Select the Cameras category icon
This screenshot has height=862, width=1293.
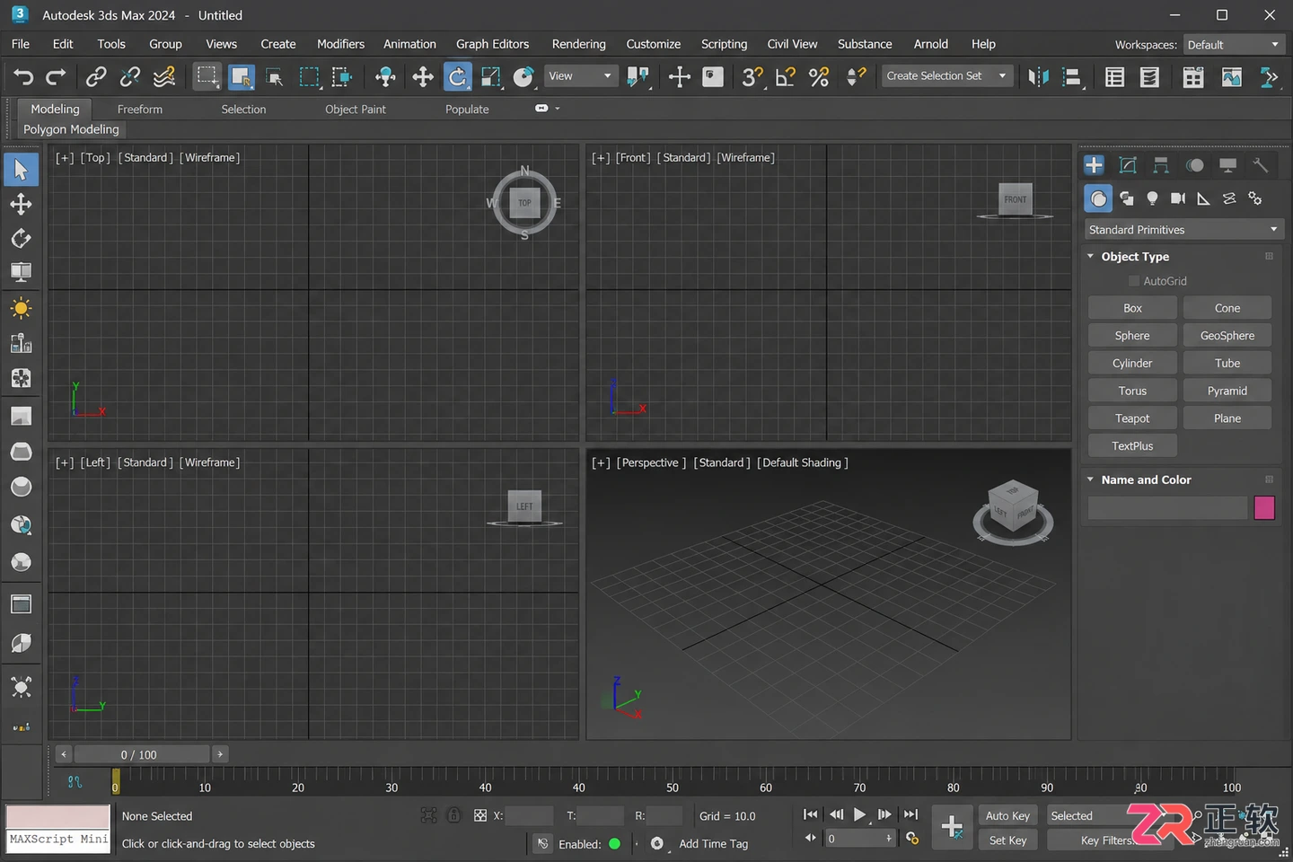tap(1178, 198)
